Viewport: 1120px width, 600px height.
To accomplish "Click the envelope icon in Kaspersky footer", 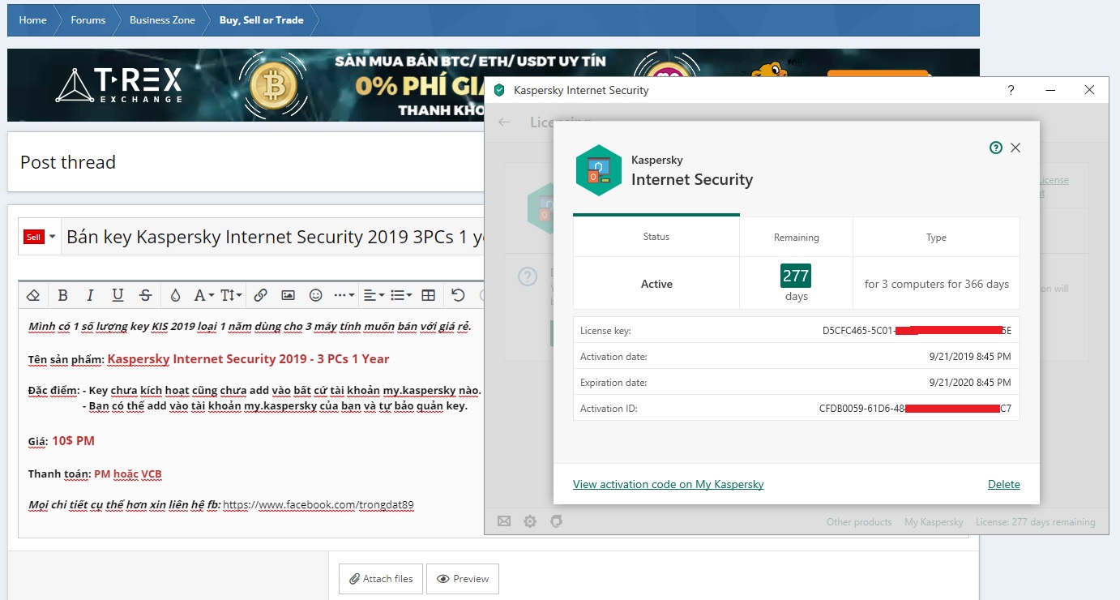I will point(504,521).
